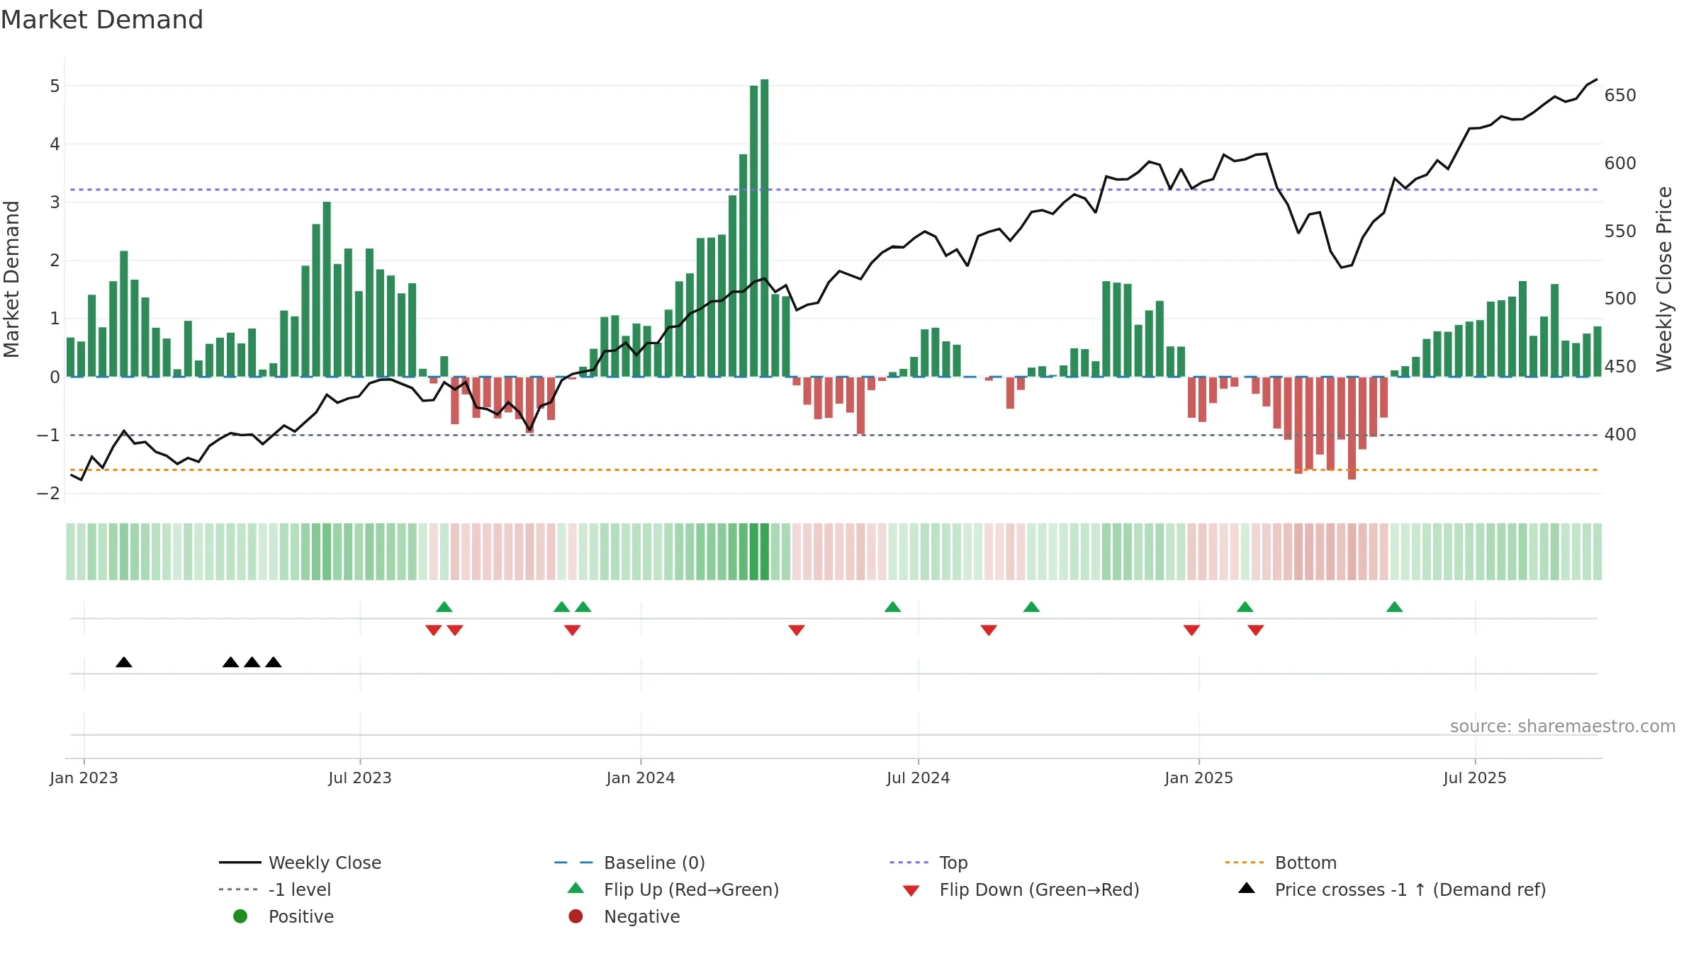Click the 3 demand tick label
This screenshot has width=1701, height=956.
coord(55,203)
